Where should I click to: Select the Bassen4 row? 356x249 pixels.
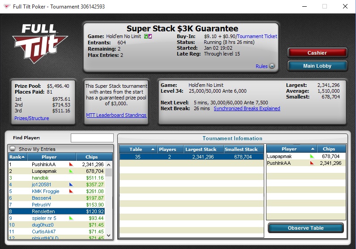56,198
